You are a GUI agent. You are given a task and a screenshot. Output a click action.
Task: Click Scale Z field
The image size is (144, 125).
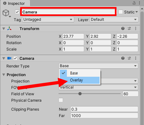[127, 49]
